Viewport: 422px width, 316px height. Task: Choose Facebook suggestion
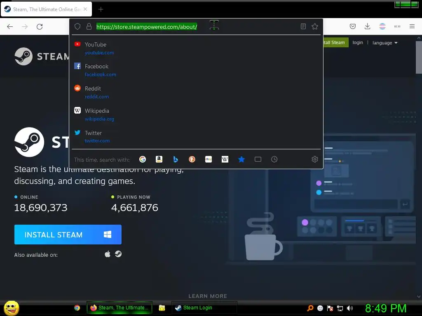coord(196,70)
